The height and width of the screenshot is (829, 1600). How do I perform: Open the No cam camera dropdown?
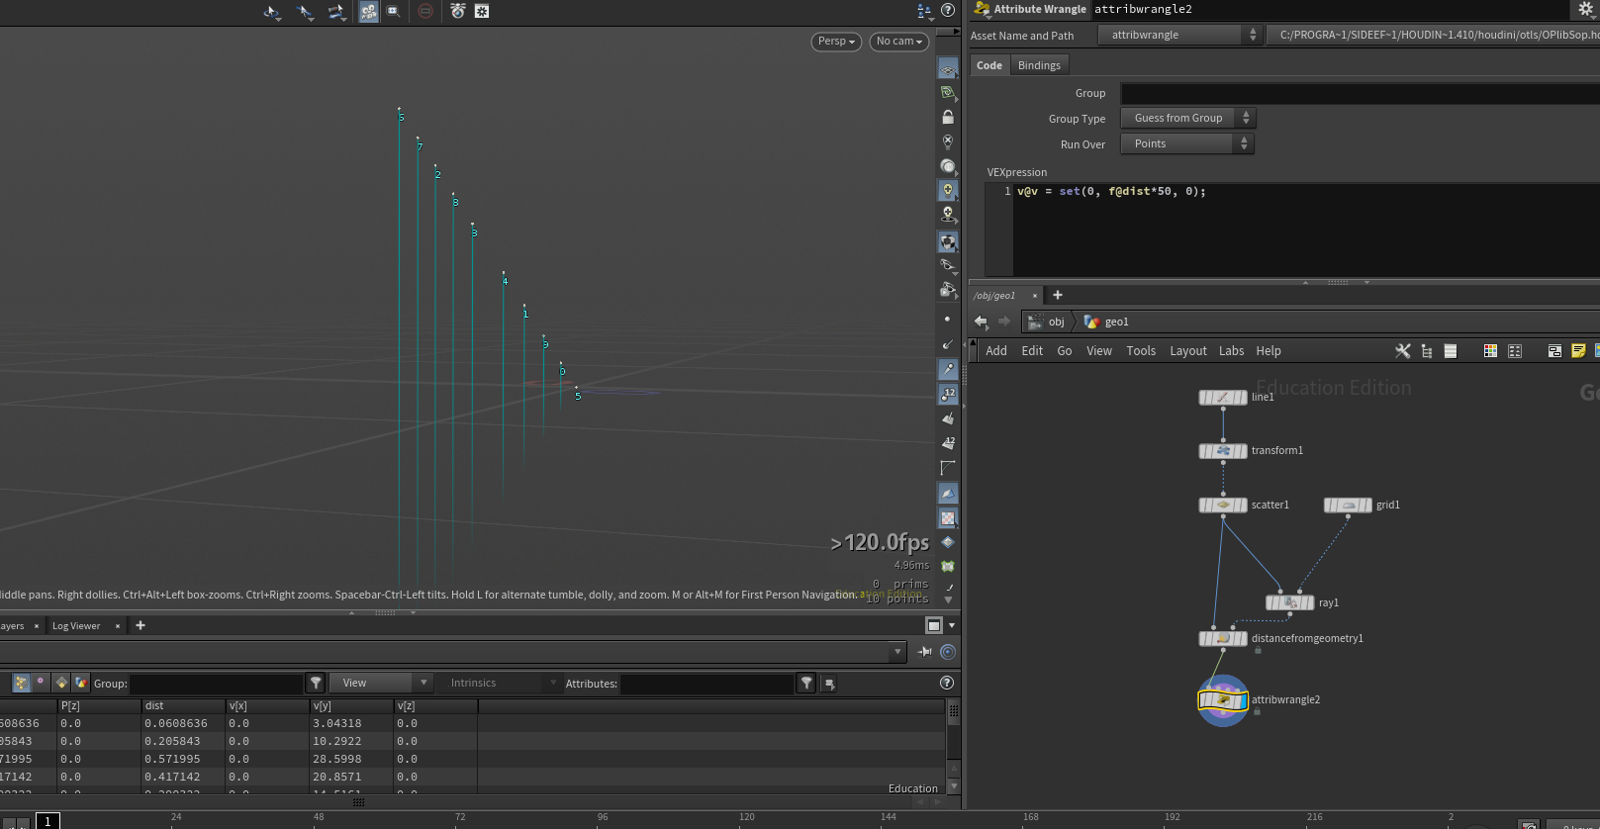coord(899,41)
